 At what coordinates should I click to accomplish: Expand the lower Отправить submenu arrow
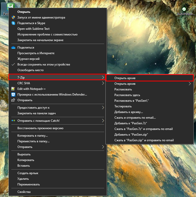point(103,147)
